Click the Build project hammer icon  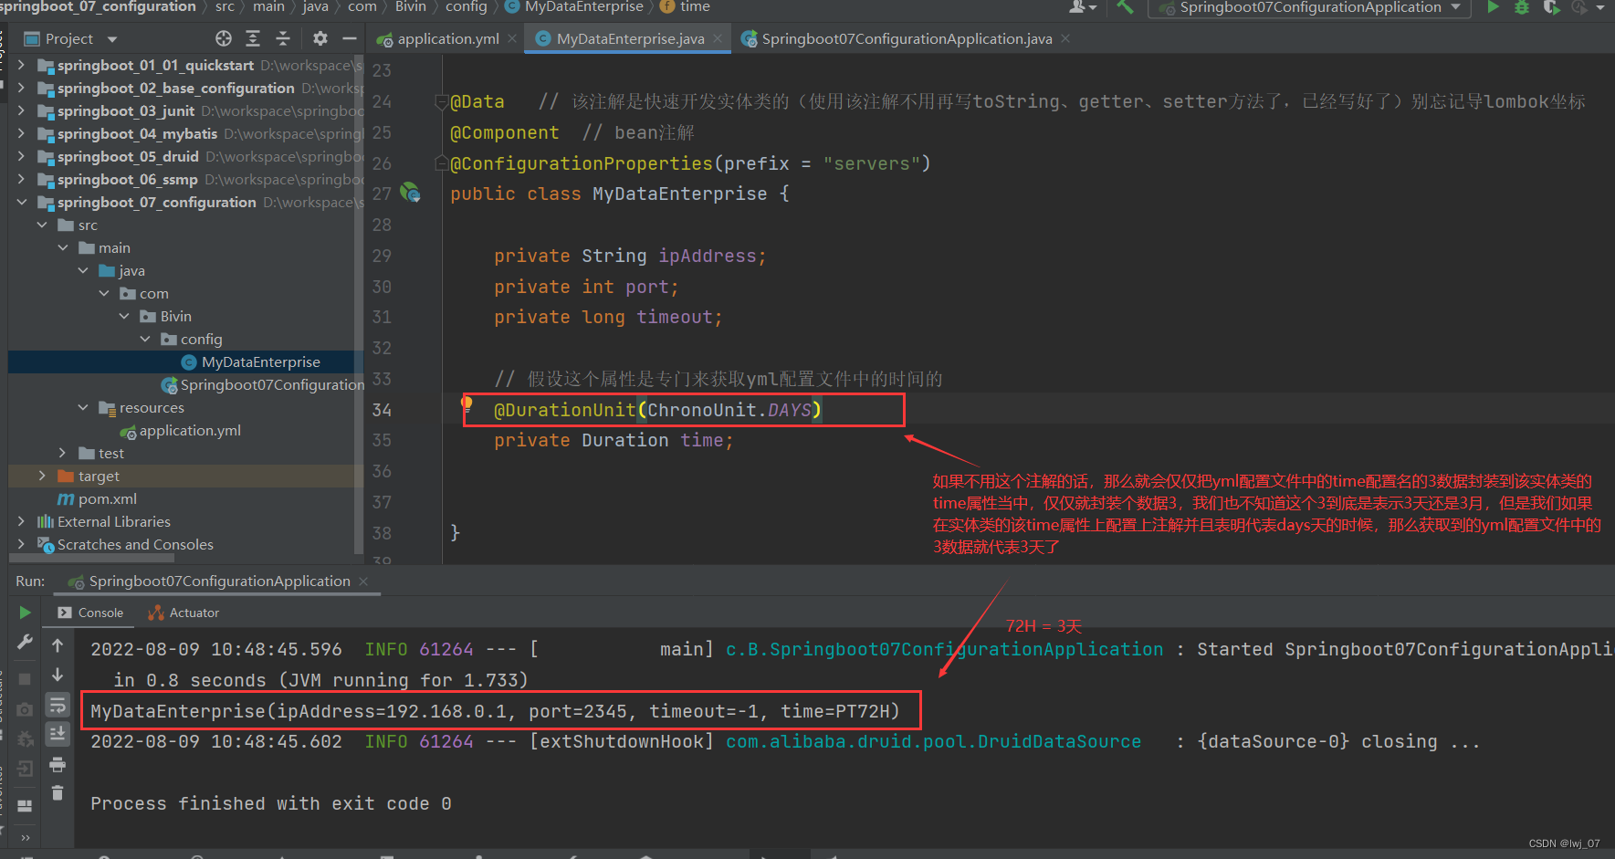pyautogui.click(x=1125, y=7)
